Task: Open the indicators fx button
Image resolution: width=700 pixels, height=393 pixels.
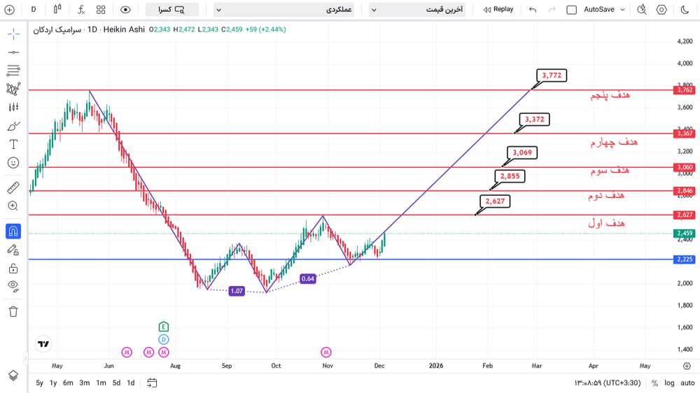Action: click(82, 10)
